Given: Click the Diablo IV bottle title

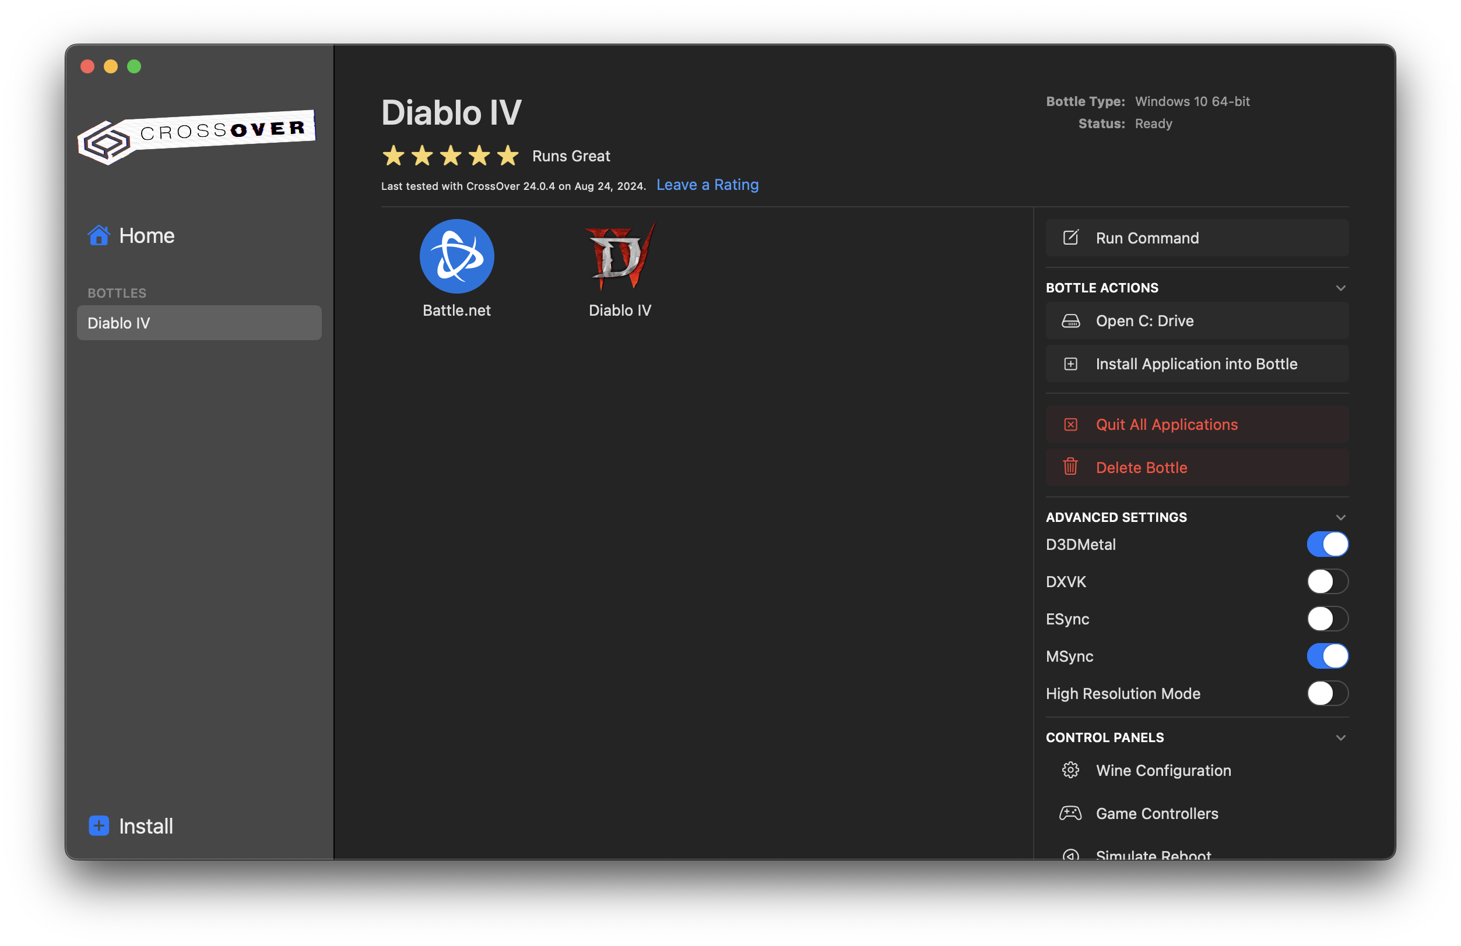Looking at the screenshot, I should click(451, 113).
